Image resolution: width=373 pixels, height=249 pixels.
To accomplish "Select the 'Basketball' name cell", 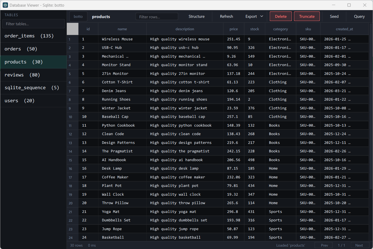I will tap(122, 237).
